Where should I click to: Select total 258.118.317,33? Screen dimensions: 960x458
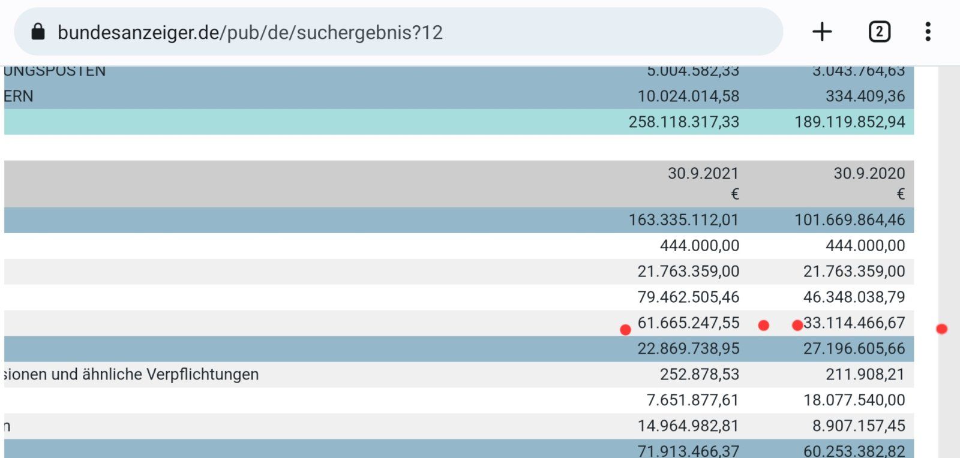click(684, 122)
